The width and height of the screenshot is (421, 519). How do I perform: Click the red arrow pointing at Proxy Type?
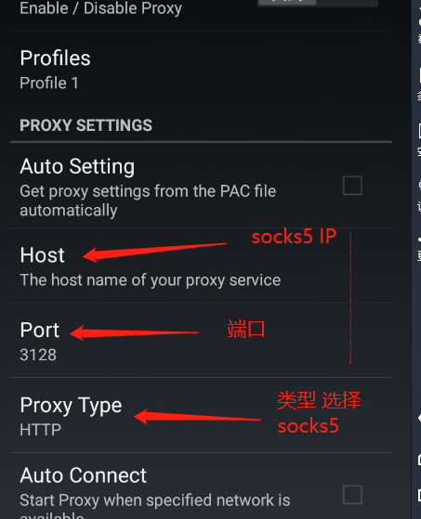(x=197, y=416)
